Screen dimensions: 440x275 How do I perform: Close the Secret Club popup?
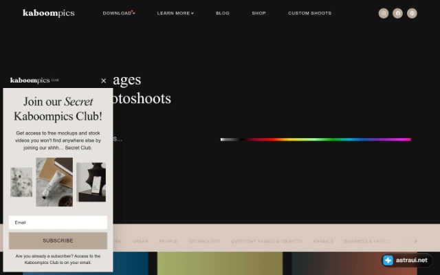click(104, 81)
